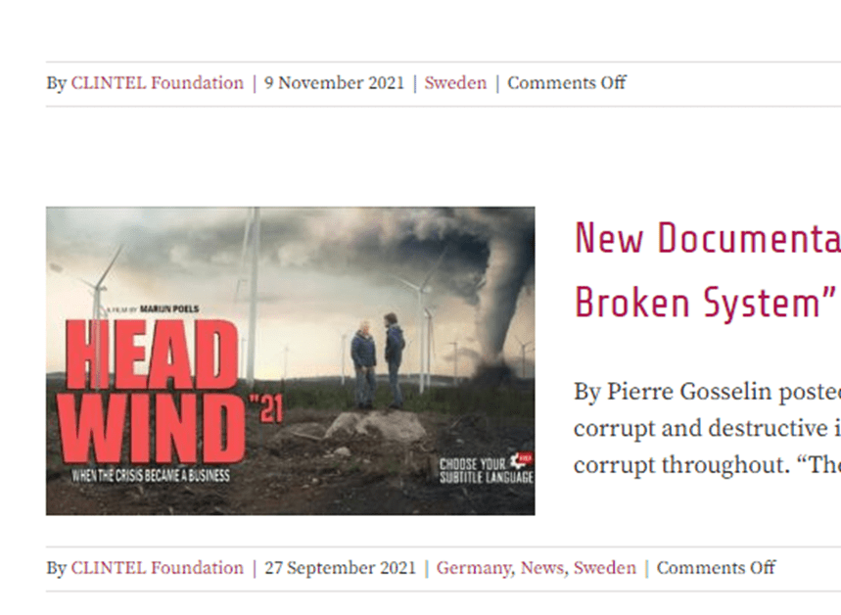Screen dimensions: 841x615
Task: Open the Headwind '21 documentary poster thumbnail
Action: [x=290, y=361]
